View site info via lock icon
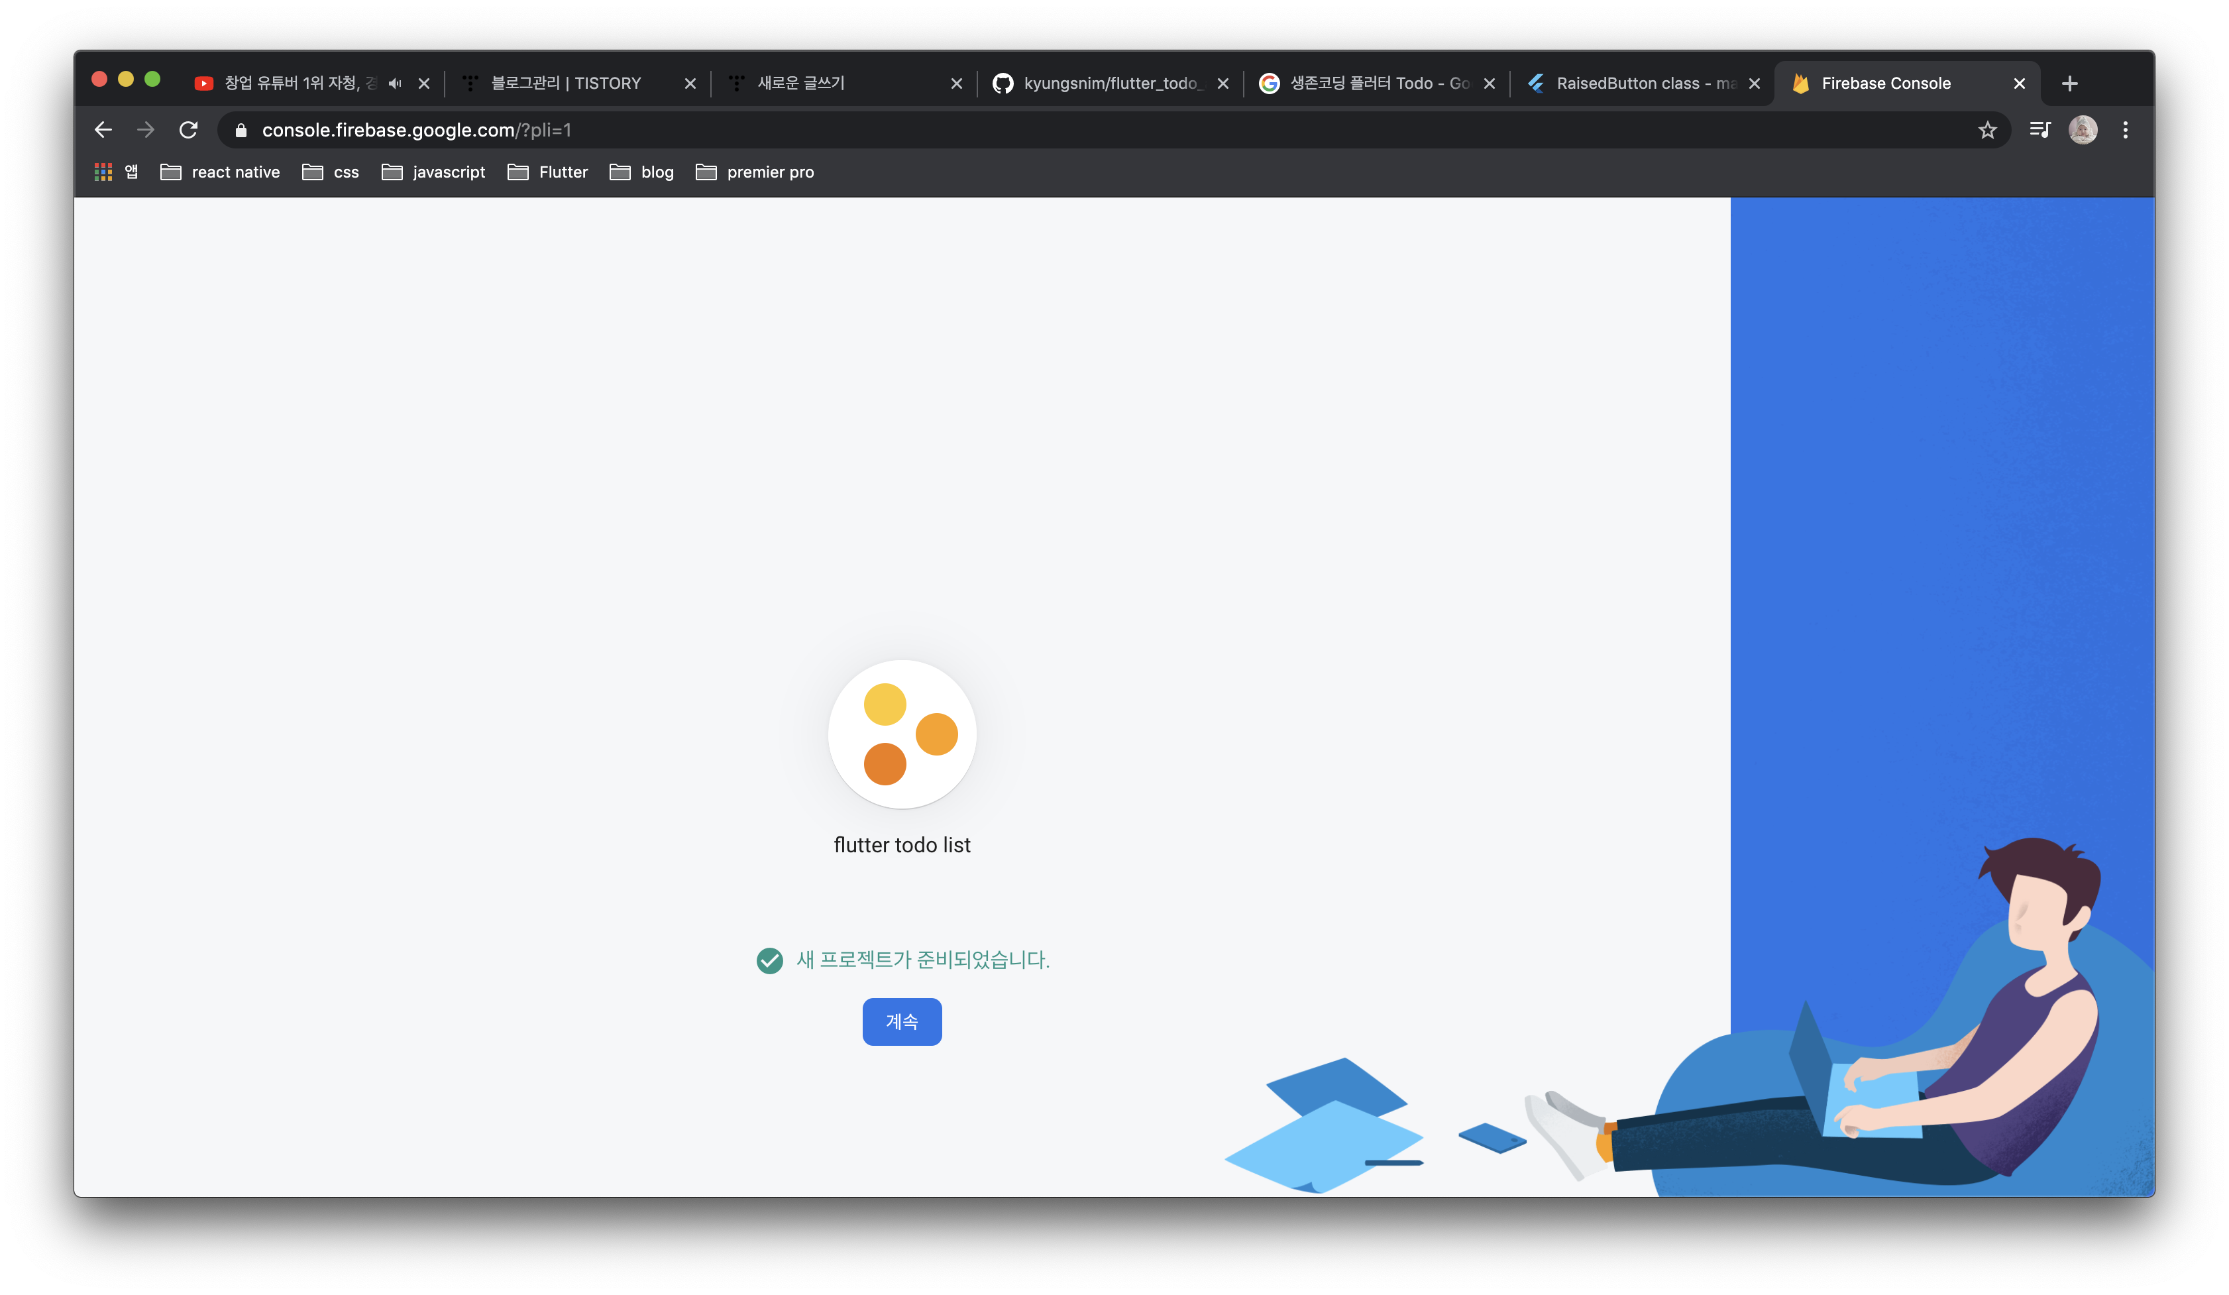Screen dimensions: 2229x1295 pos(241,130)
